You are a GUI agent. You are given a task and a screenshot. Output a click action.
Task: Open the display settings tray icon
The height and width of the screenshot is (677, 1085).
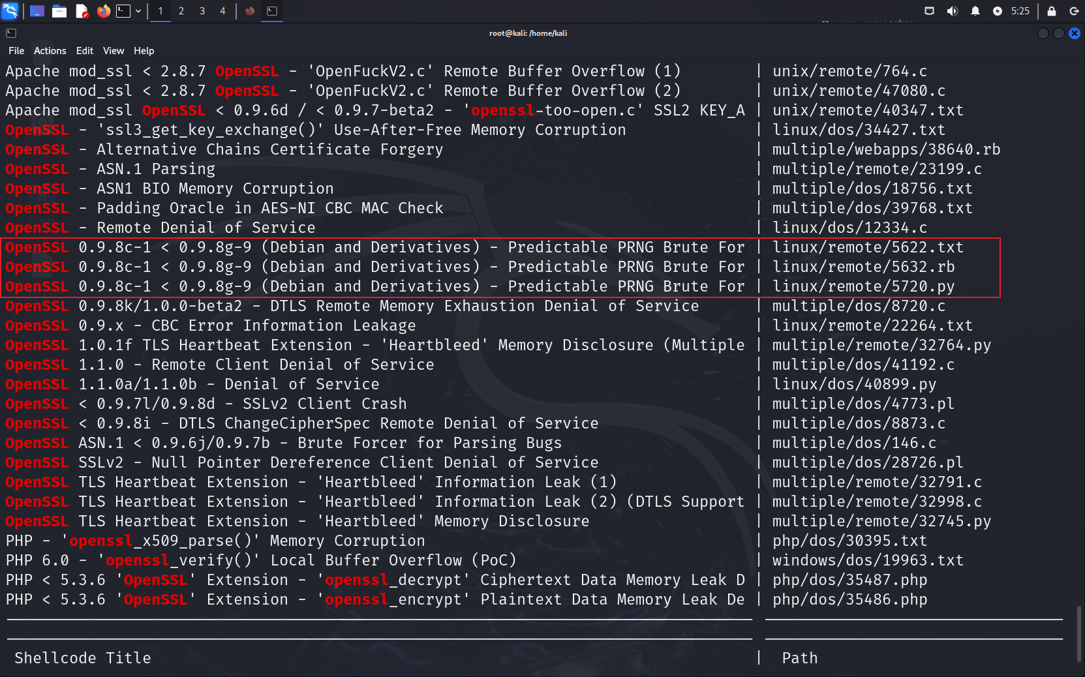point(930,11)
